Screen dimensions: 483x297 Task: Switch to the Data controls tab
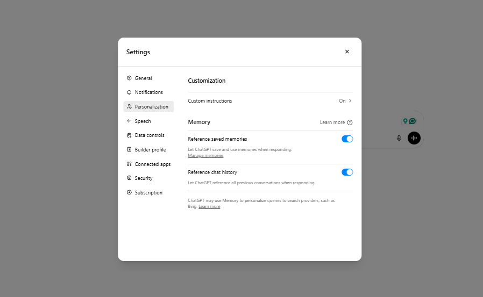pos(149,135)
